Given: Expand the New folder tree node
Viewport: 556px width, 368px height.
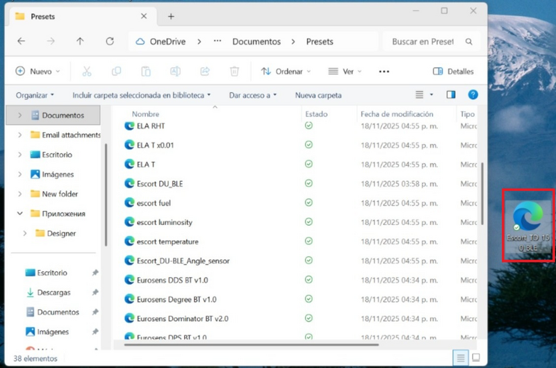Looking at the screenshot, I should click(20, 194).
